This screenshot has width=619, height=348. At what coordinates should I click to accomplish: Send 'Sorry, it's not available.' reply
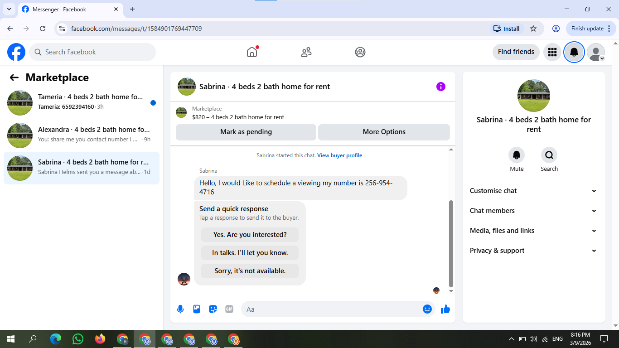250,271
